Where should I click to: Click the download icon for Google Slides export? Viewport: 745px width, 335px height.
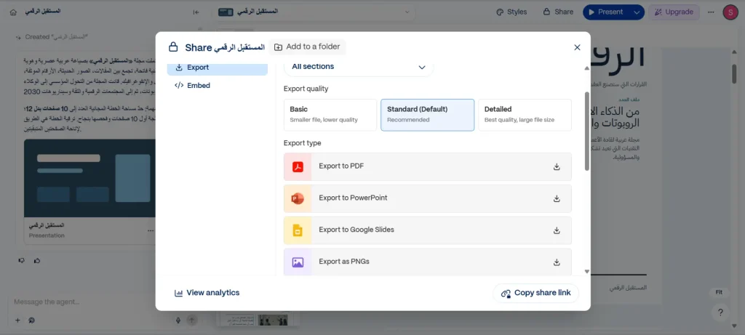[557, 230]
